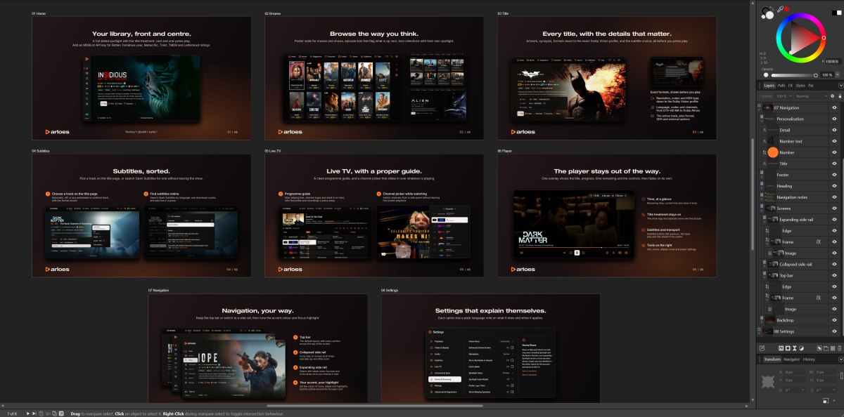Apply the red picked colour dot
The image size is (844, 417).
point(786,9)
